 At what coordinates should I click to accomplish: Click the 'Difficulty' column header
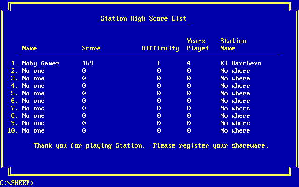(160, 49)
